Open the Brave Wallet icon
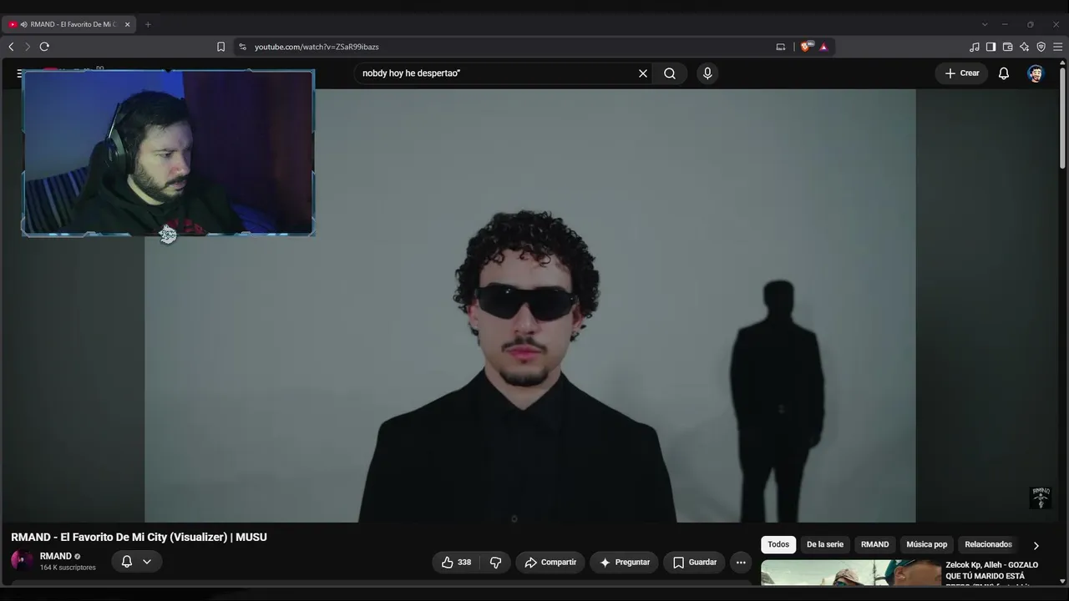1069x601 pixels. [x=1007, y=47]
